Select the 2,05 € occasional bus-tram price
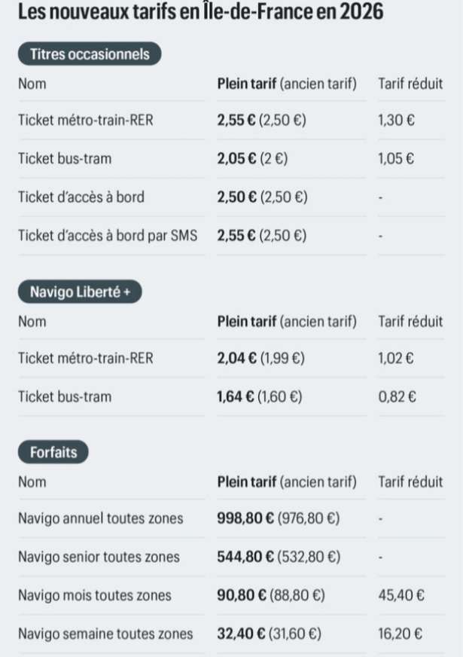The width and height of the screenshot is (463, 657). (236, 159)
